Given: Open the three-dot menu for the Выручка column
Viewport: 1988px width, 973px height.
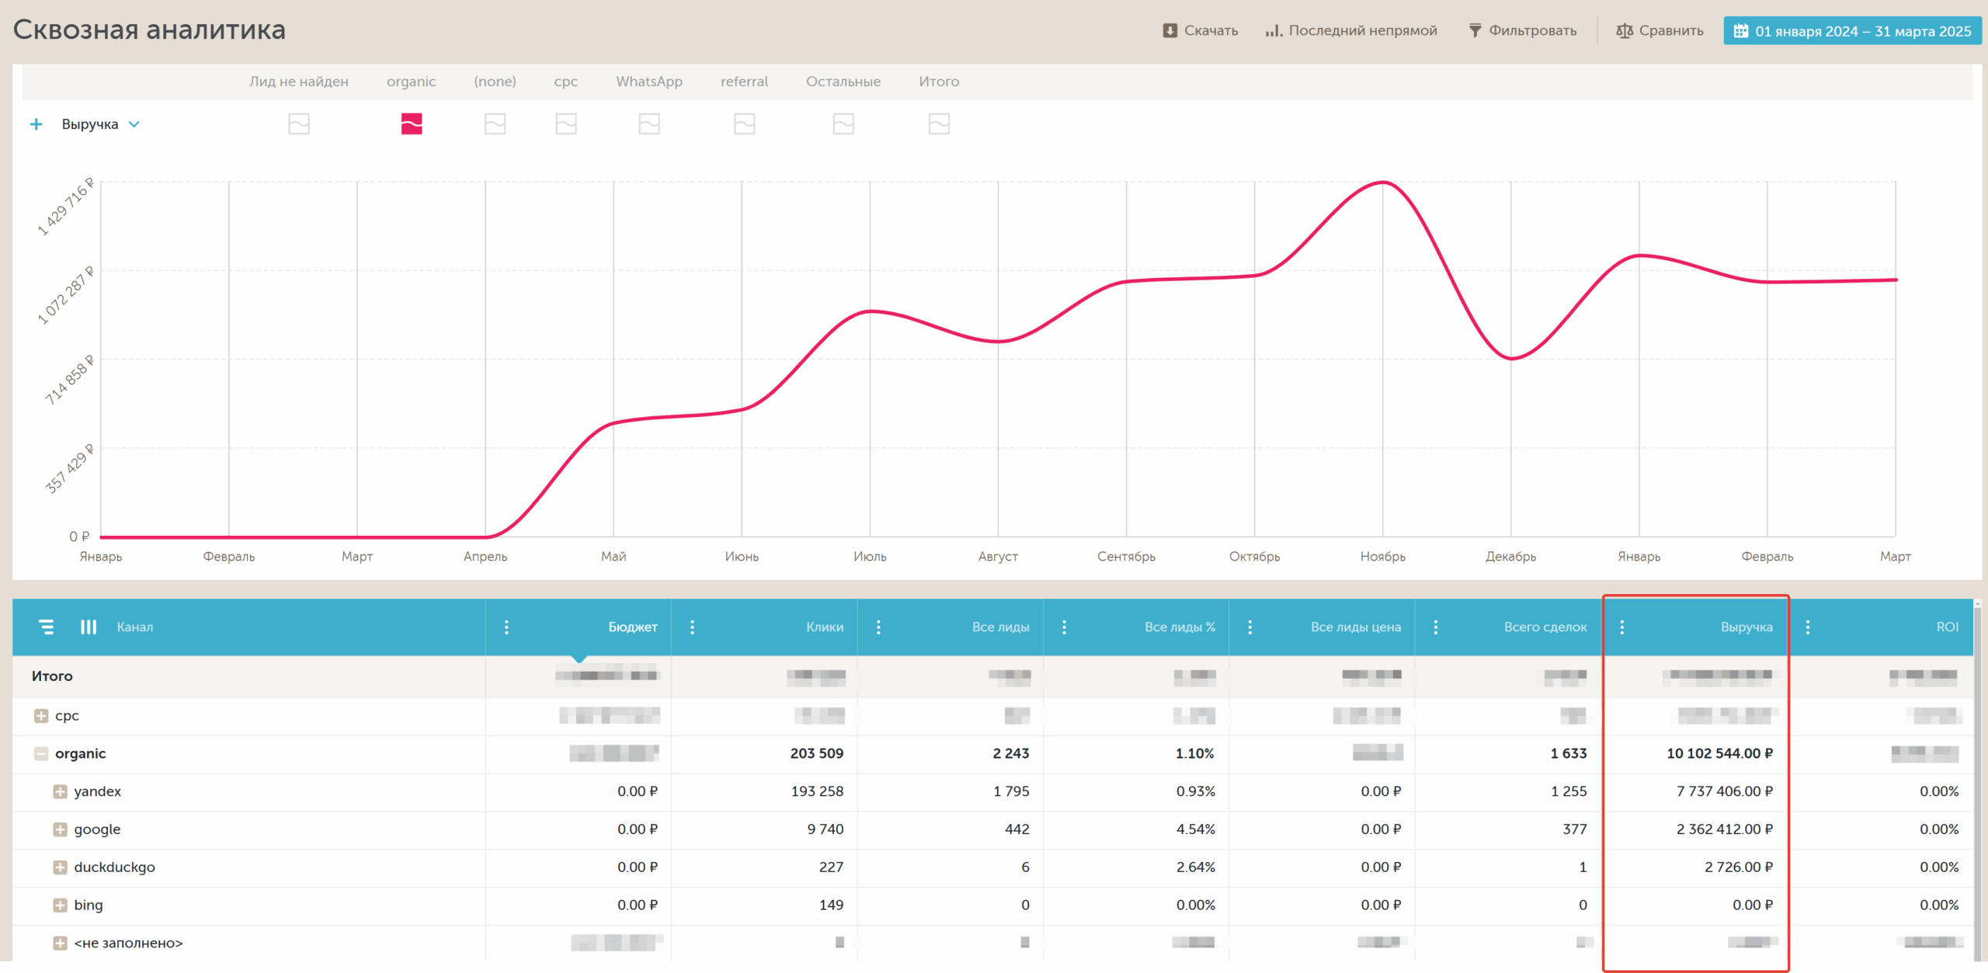Looking at the screenshot, I should pyautogui.click(x=1622, y=627).
